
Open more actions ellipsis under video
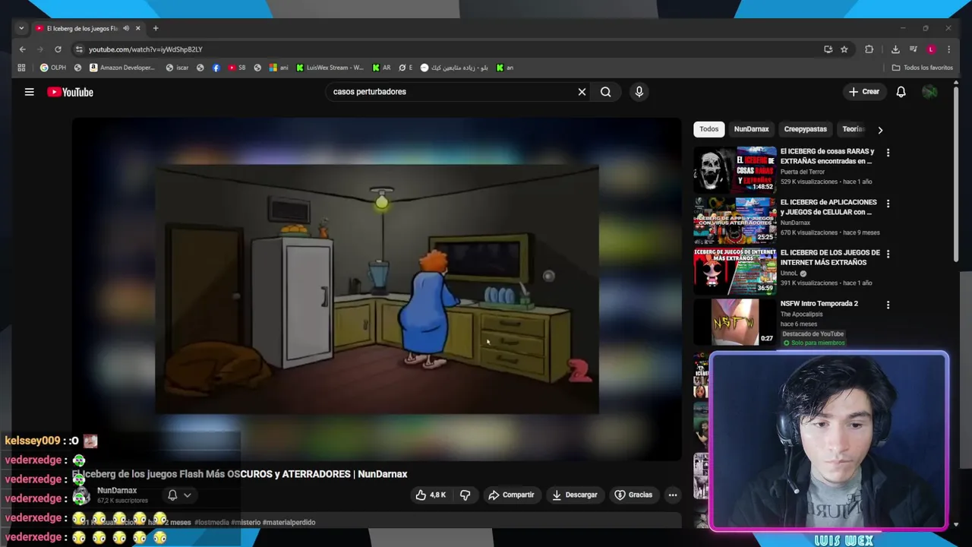click(x=672, y=495)
